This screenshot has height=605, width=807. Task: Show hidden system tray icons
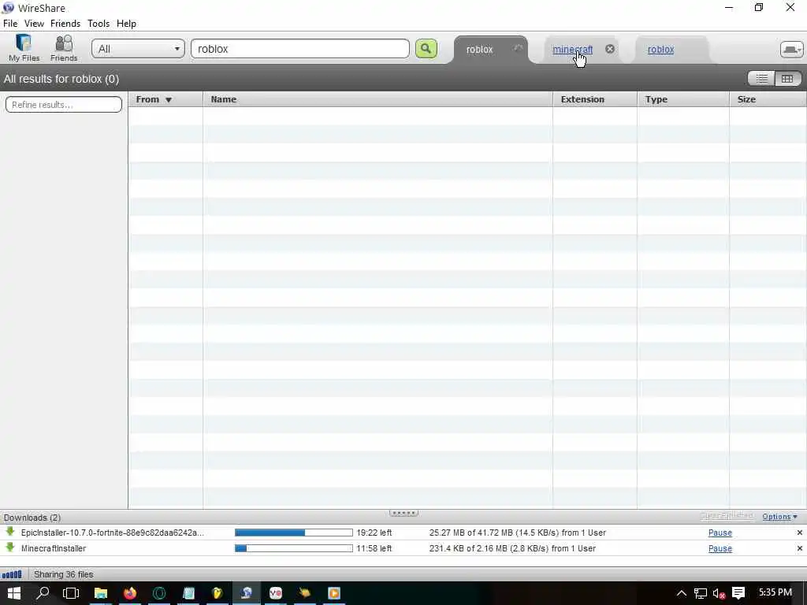(682, 593)
